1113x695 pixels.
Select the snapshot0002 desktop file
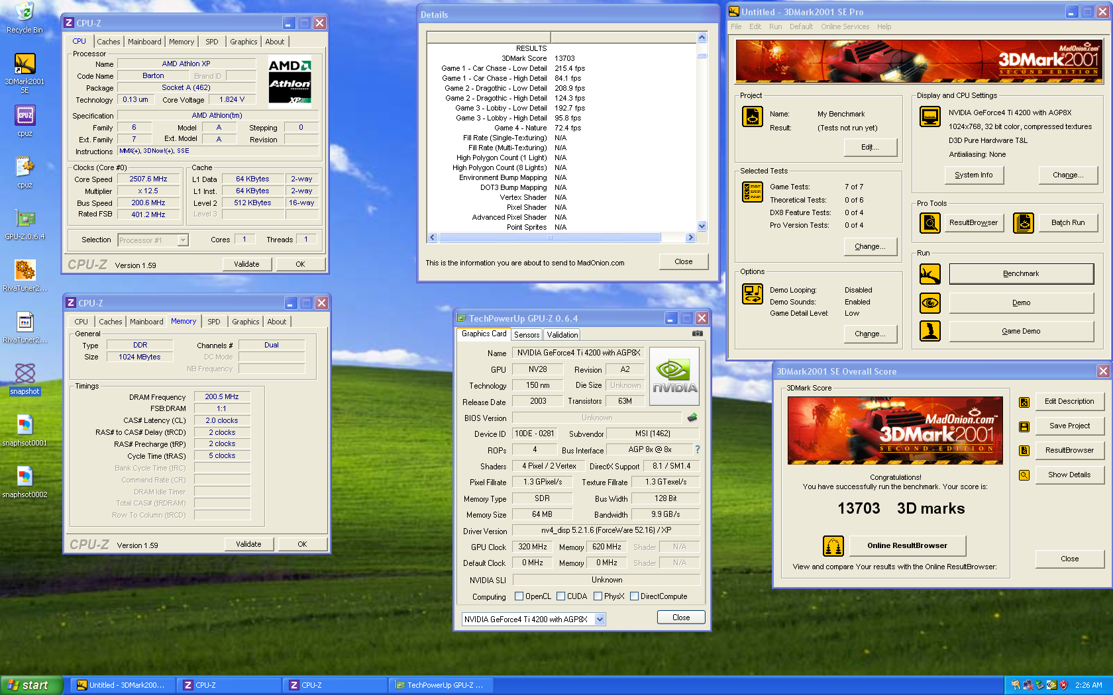click(x=25, y=482)
